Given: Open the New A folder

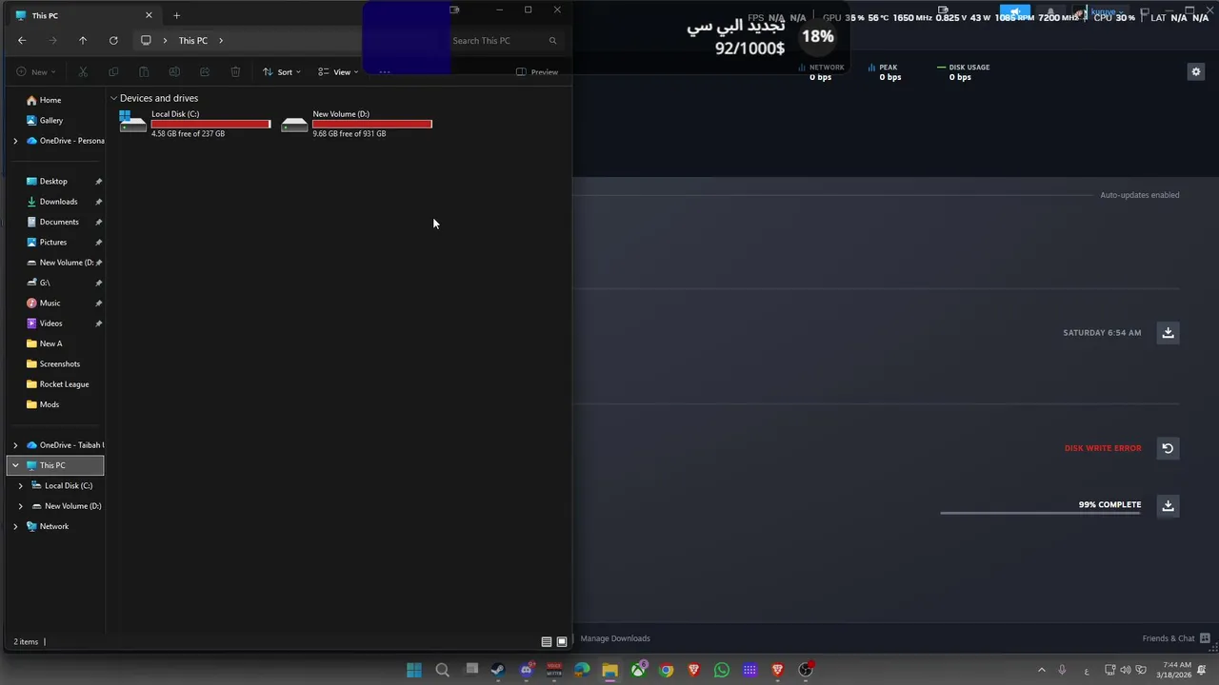Looking at the screenshot, I should (x=44, y=343).
